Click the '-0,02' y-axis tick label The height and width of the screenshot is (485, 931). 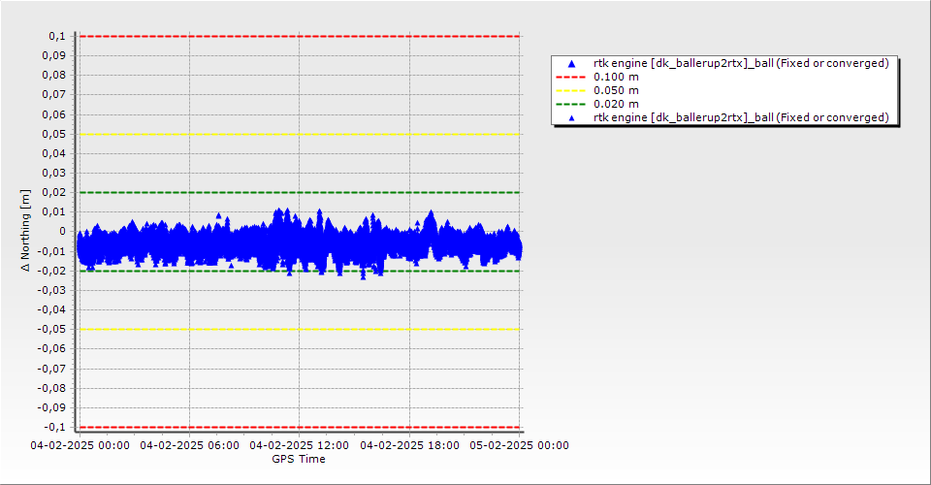coord(51,271)
